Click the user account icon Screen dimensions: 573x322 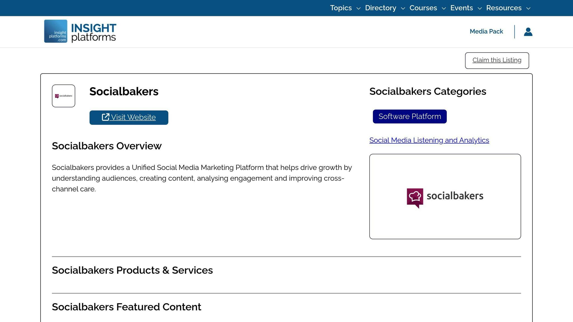(x=528, y=32)
